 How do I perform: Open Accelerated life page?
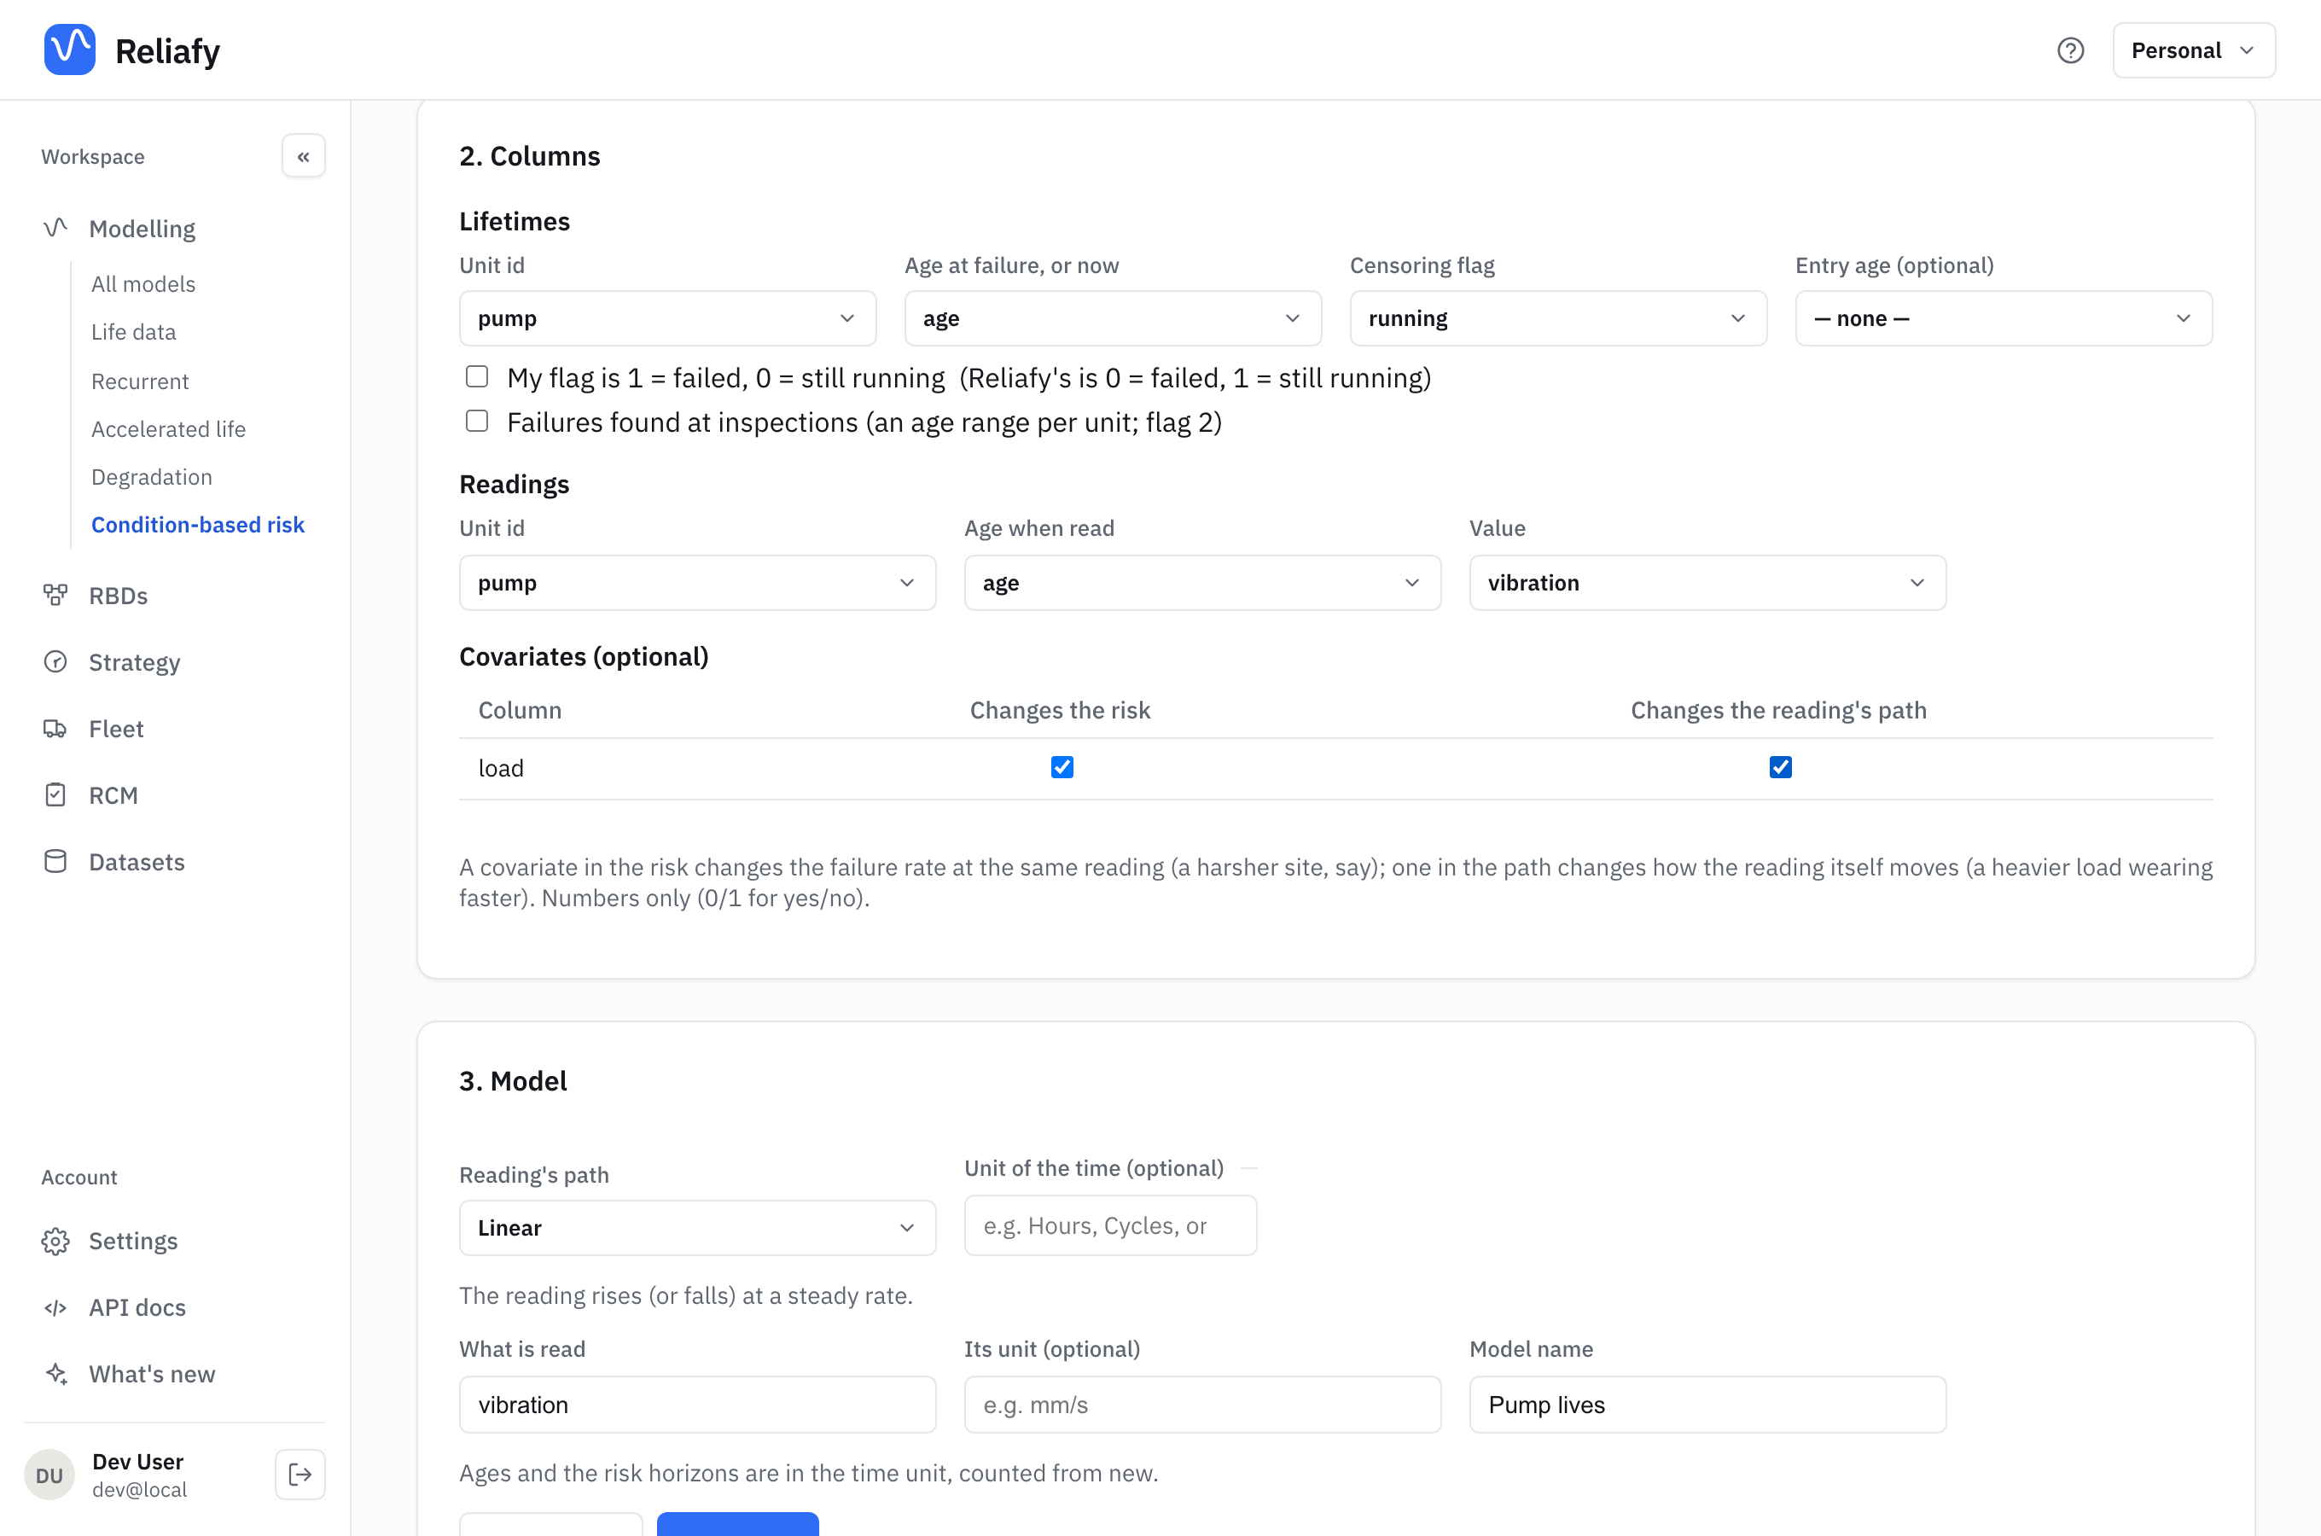click(x=168, y=429)
